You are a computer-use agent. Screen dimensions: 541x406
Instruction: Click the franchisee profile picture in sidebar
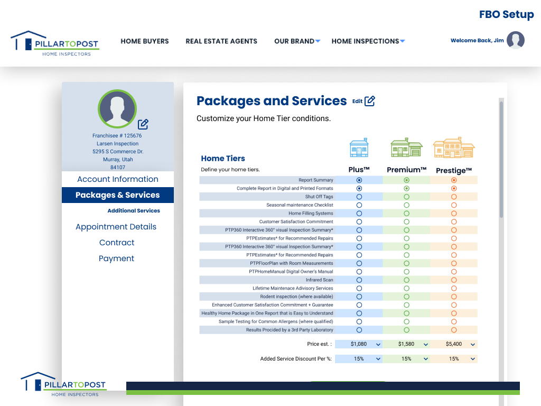pos(117,109)
